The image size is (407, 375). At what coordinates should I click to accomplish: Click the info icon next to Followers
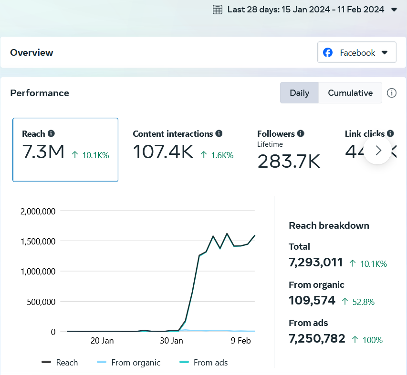(x=301, y=134)
